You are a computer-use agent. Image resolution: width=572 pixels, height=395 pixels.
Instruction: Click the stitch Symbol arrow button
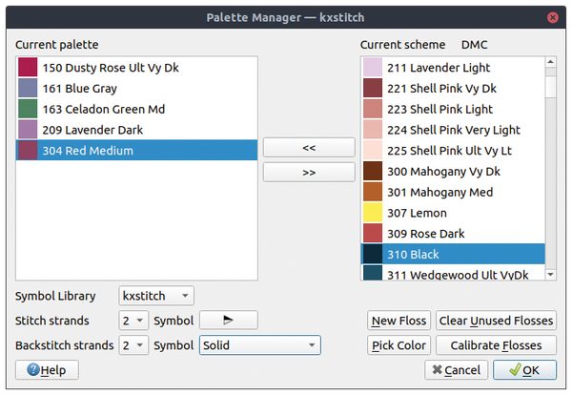229,321
